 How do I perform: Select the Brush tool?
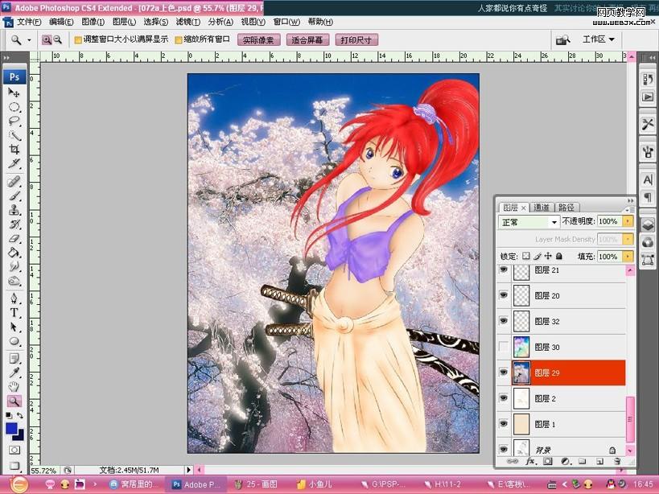coord(14,196)
